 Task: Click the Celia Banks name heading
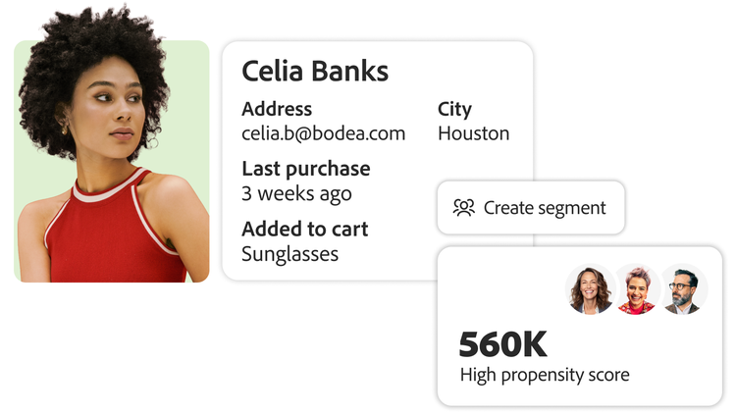(x=315, y=72)
